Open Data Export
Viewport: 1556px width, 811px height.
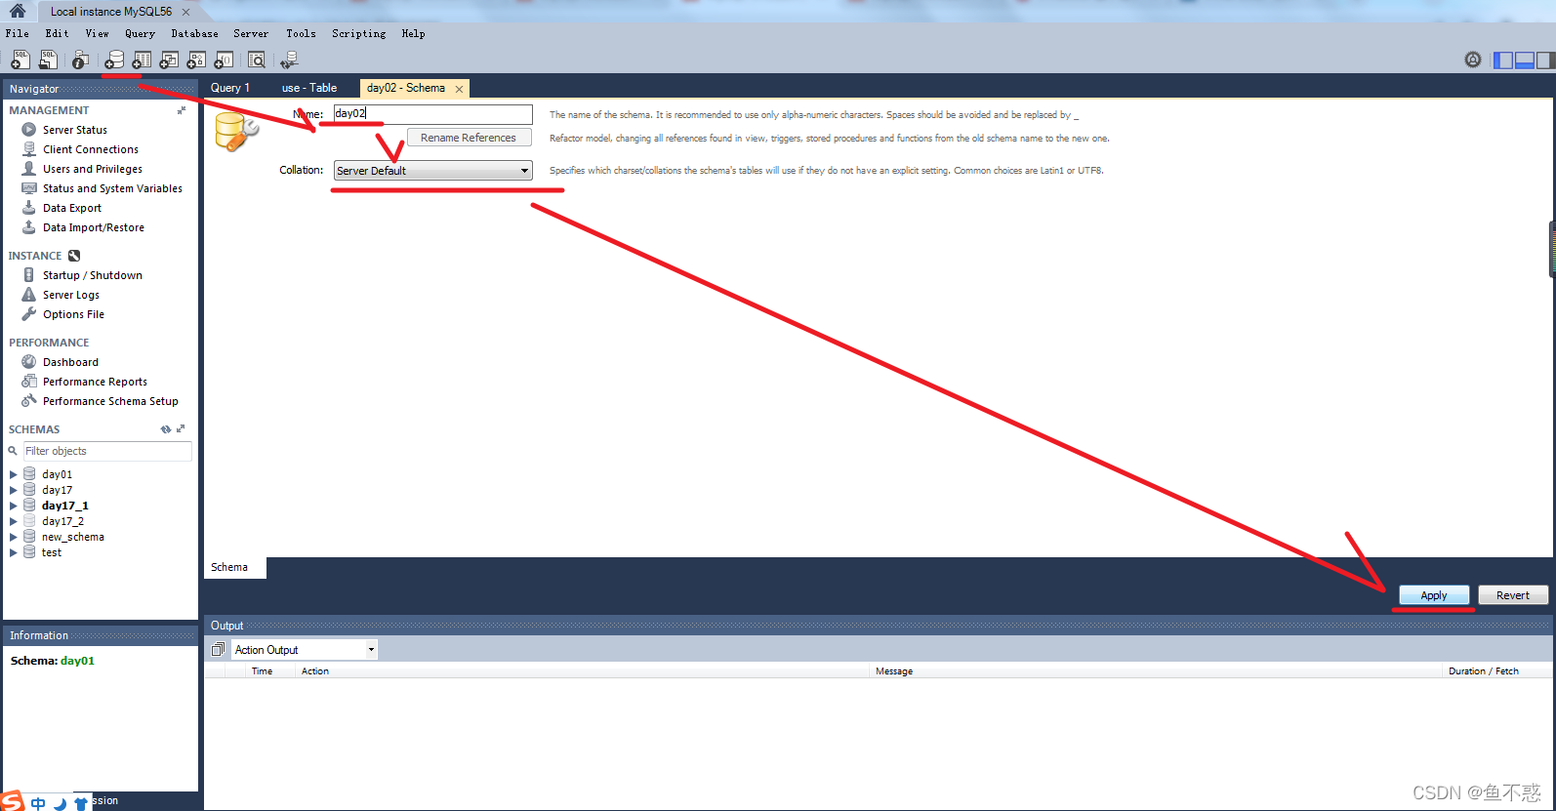click(72, 208)
